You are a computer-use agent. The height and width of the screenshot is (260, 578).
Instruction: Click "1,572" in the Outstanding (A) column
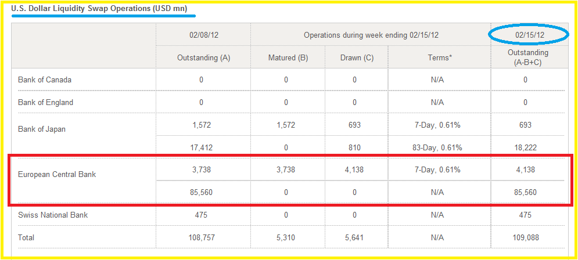[x=201, y=125]
